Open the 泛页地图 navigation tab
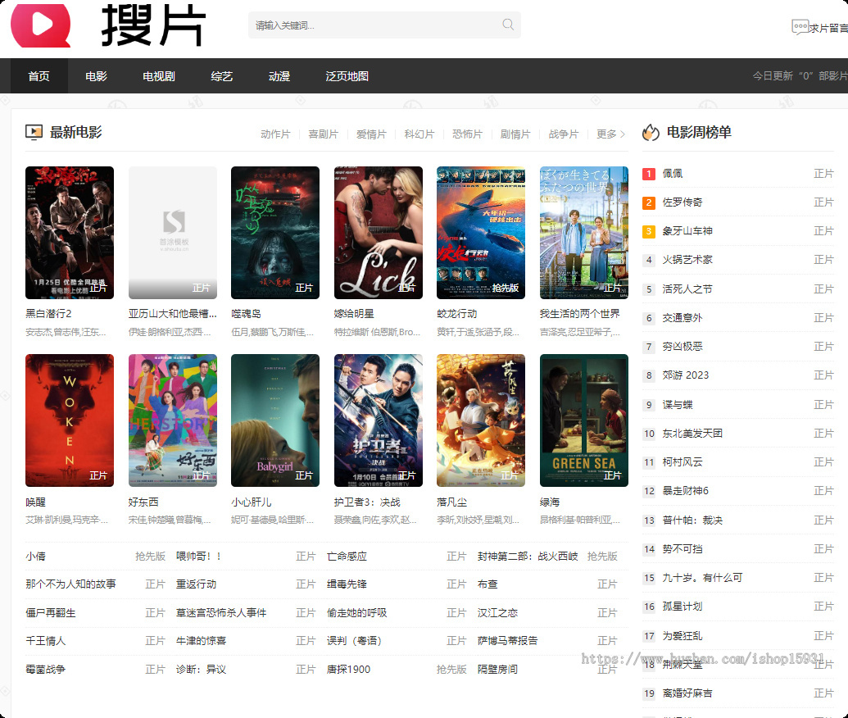The height and width of the screenshot is (718, 848). click(x=347, y=75)
